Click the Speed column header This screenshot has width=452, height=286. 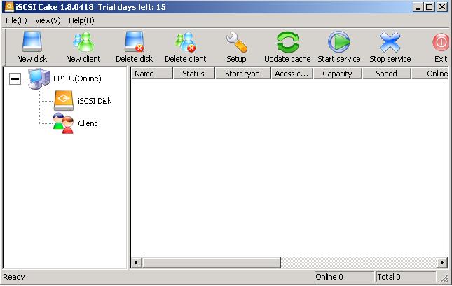[x=386, y=74]
